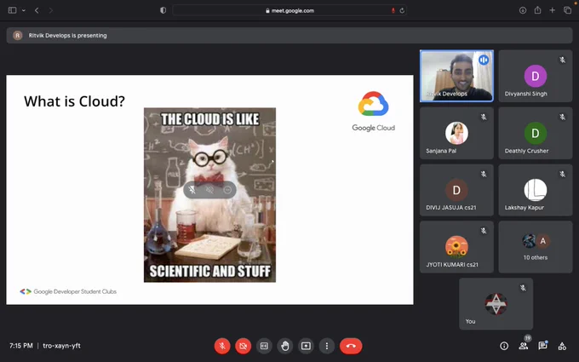Select the You self-view tile

[496, 303]
